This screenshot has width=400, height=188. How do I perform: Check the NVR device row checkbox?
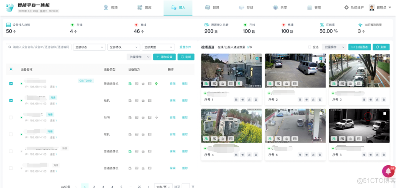(11, 117)
